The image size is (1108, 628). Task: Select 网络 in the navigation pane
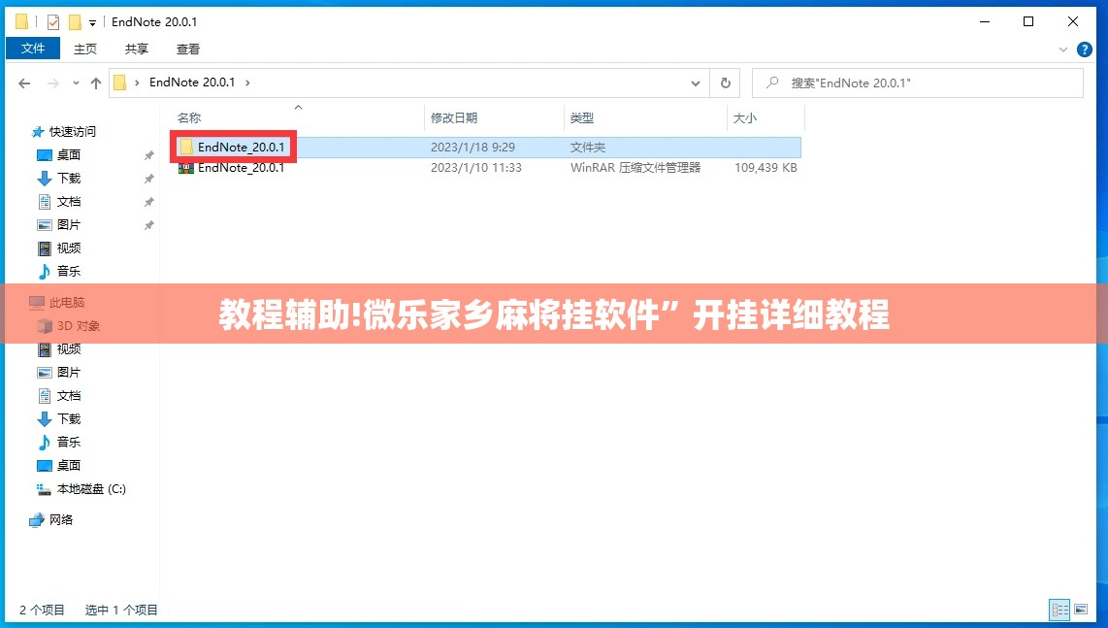click(61, 520)
